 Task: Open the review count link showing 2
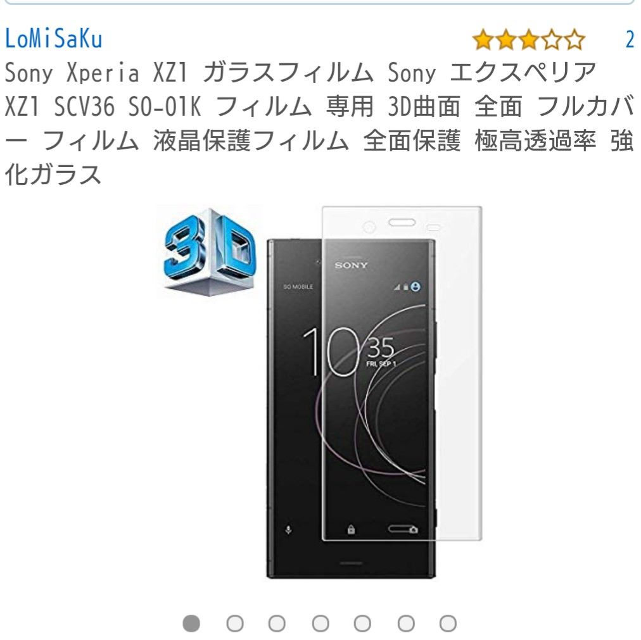pos(630,40)
